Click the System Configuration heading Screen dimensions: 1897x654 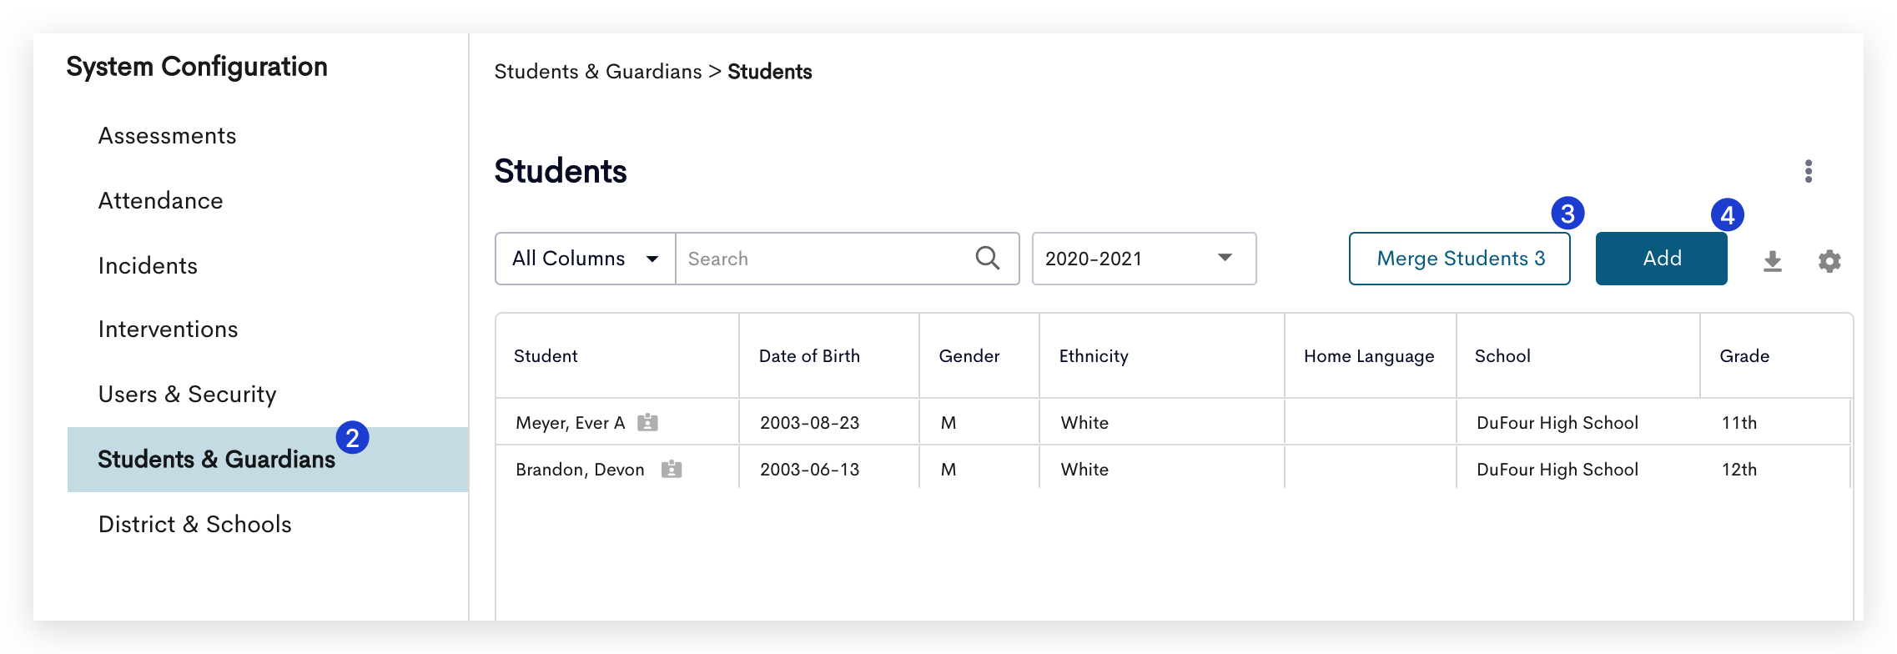click(197, 67)
